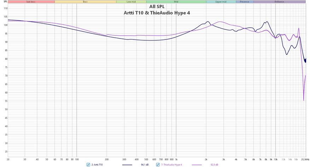Click the 'Upper mid' band label

point(221,2)
